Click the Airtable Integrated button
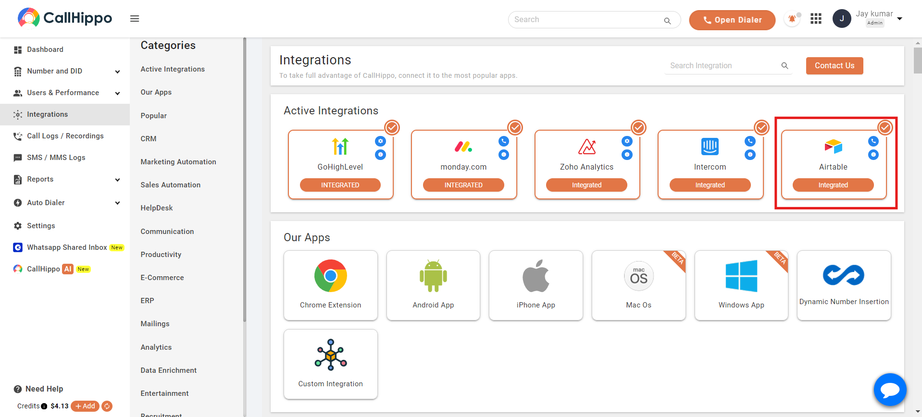922x417 pixels. click(x=833, y=185)
